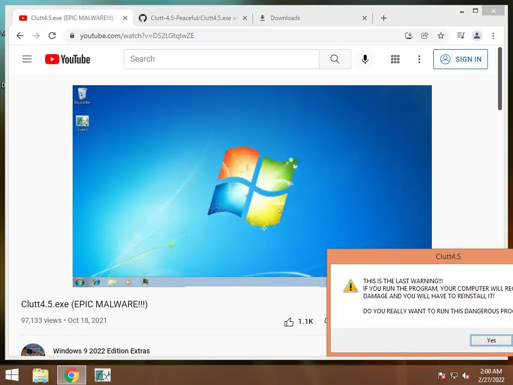Open File Explorer from taskbar
The height and width of the screenshot is (385, 513).
click(41, 375)
